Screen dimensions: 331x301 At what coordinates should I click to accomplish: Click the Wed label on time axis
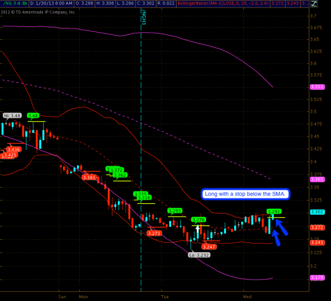coord(247,296)
